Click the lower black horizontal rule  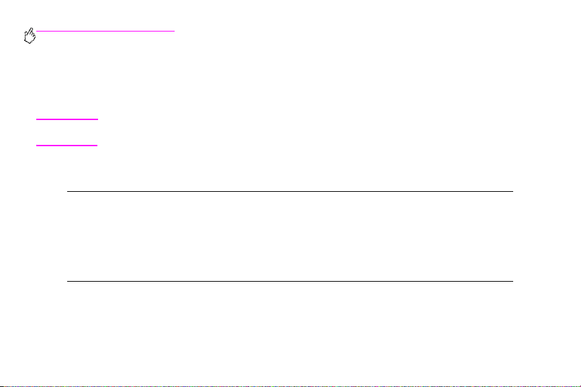point(290,281)
